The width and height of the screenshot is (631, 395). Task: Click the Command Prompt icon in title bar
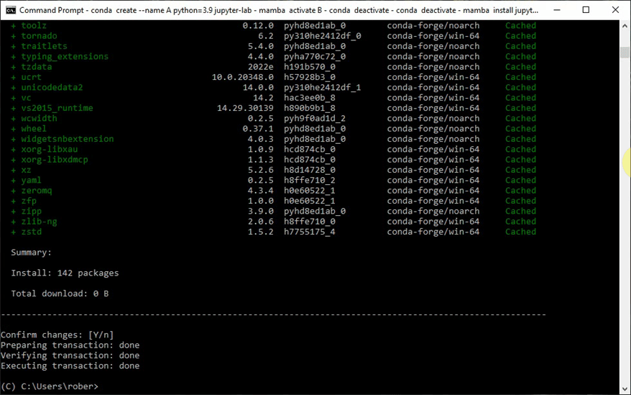pyautogui.click(x=9, y=10)
